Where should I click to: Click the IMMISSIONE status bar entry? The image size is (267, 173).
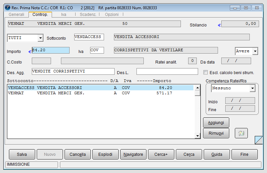tap(32, 164)
